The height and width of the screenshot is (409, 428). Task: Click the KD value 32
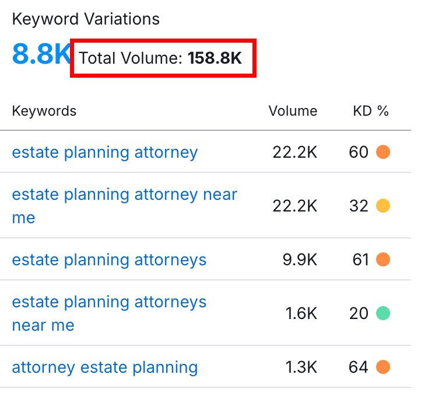359,206
